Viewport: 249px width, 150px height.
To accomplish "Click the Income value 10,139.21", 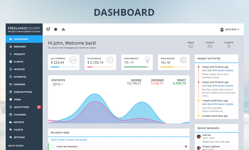I will coord(134,83).
